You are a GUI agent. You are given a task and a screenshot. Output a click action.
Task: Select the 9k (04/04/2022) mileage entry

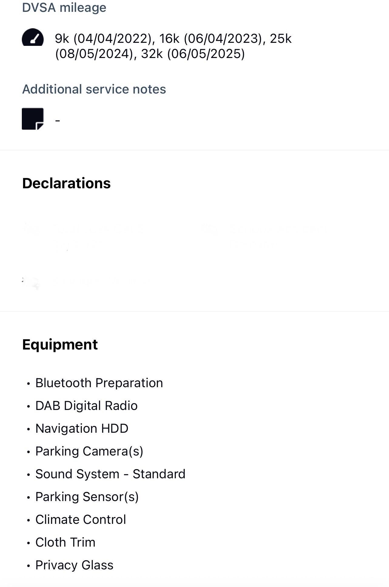point(103,39)
